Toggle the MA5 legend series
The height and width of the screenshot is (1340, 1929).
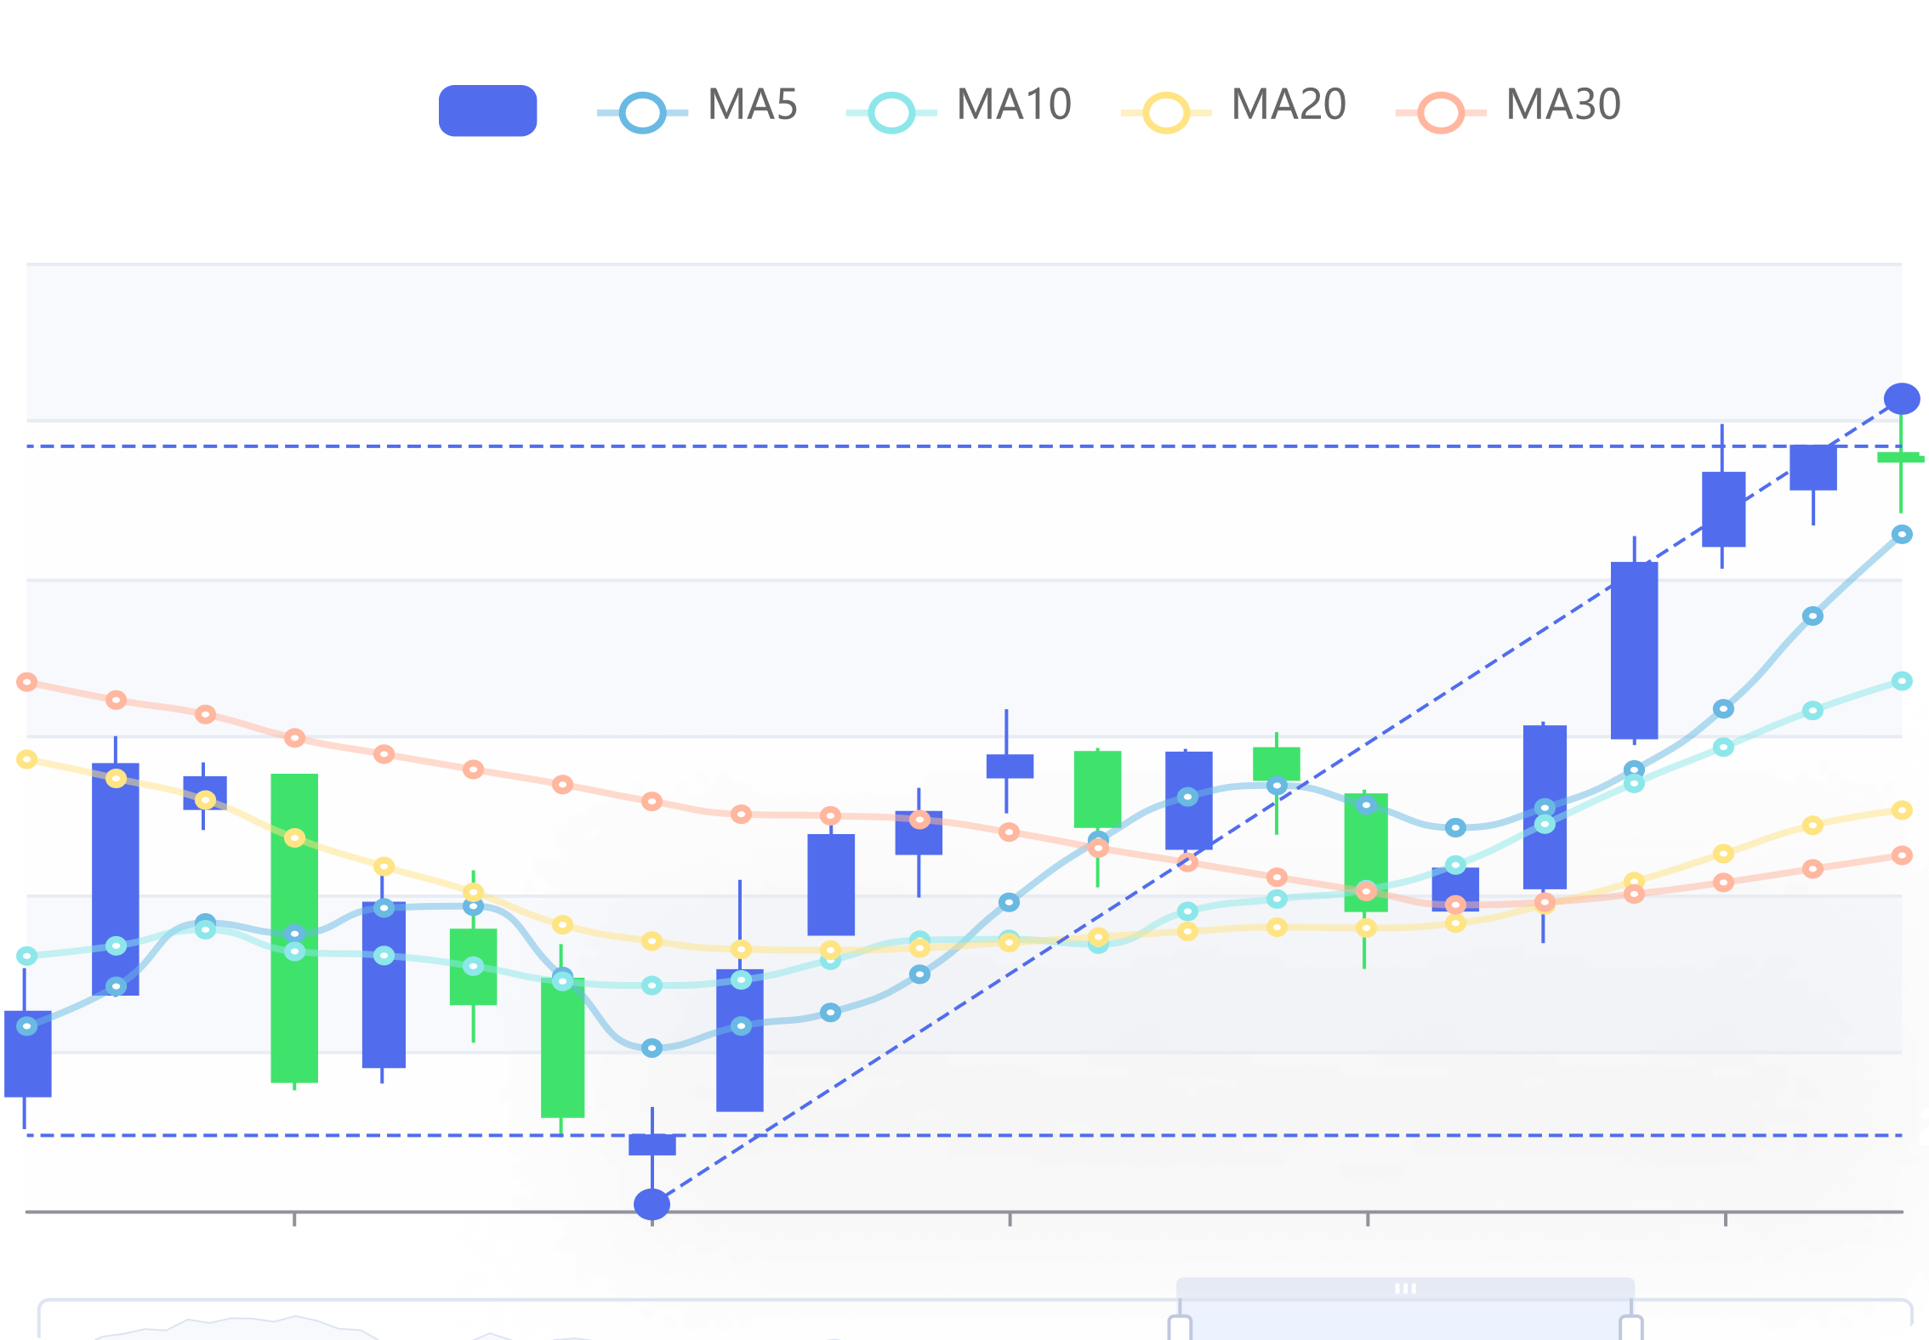coord(697,110)
